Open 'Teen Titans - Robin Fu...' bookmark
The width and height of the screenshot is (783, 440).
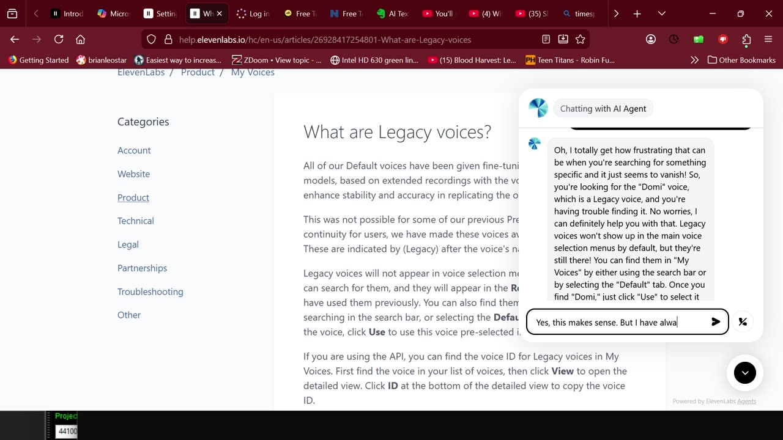point(570,60)
